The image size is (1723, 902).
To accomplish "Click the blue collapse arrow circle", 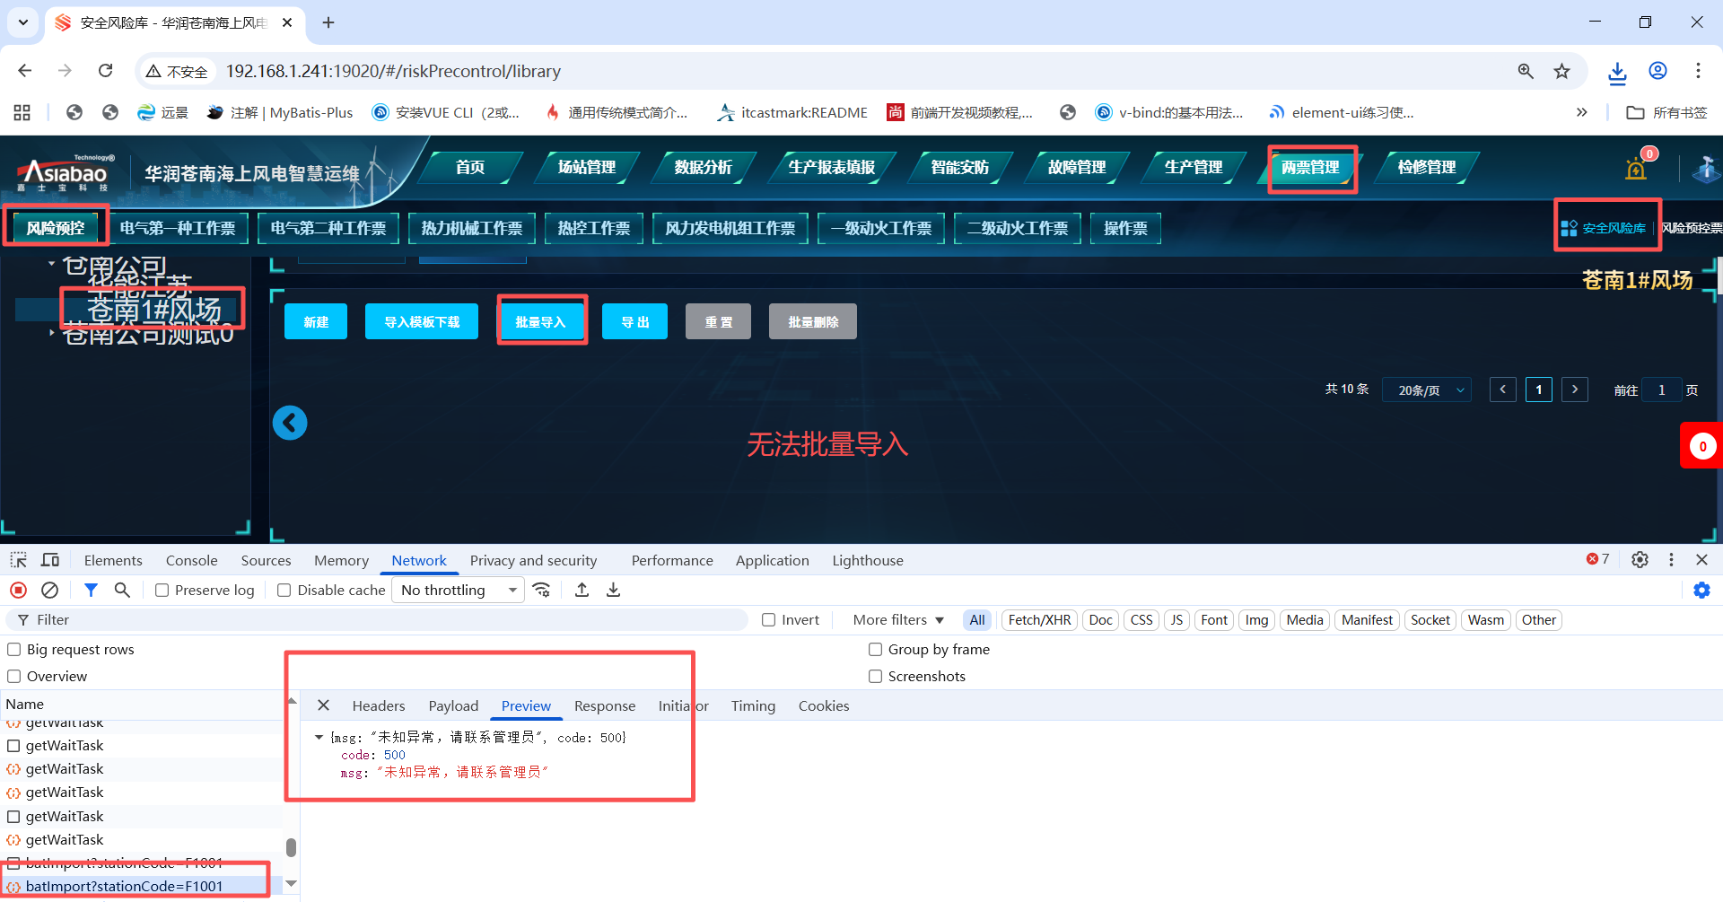I will pos(290,423).
